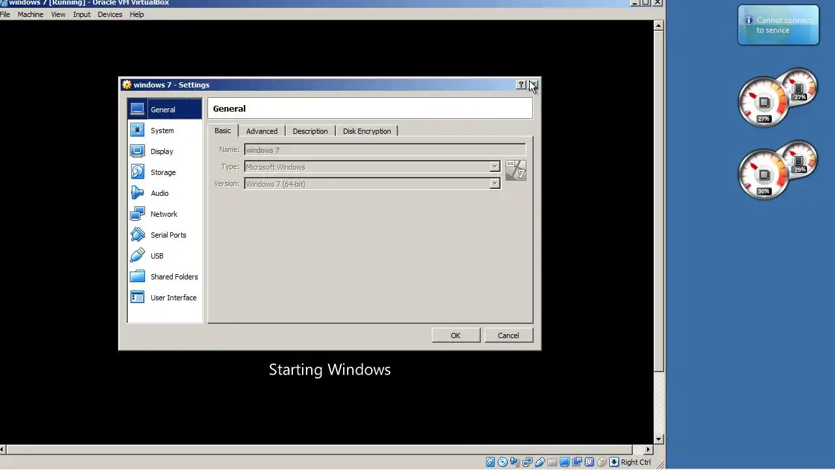Click the Windows 7 64-bit OS icon
Screen dimensions: 835x470
tap(515, 170)
